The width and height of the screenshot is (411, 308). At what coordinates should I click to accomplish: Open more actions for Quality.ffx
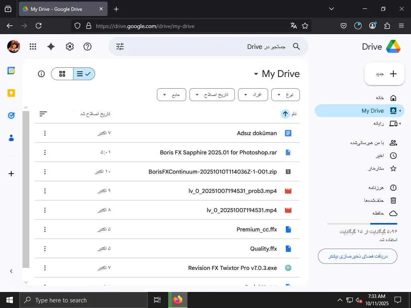(45, 249)
